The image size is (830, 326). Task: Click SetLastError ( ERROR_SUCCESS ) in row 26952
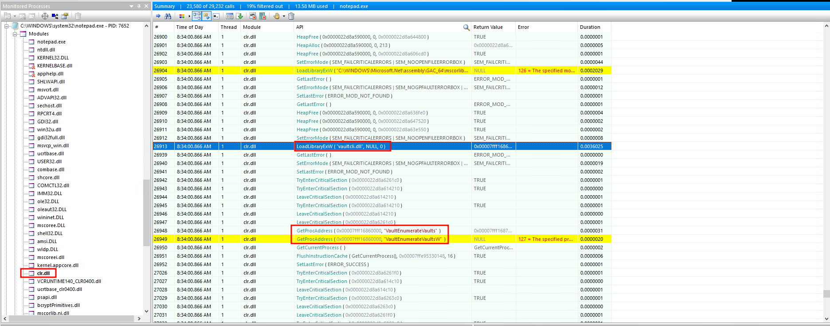click(333, 264)
